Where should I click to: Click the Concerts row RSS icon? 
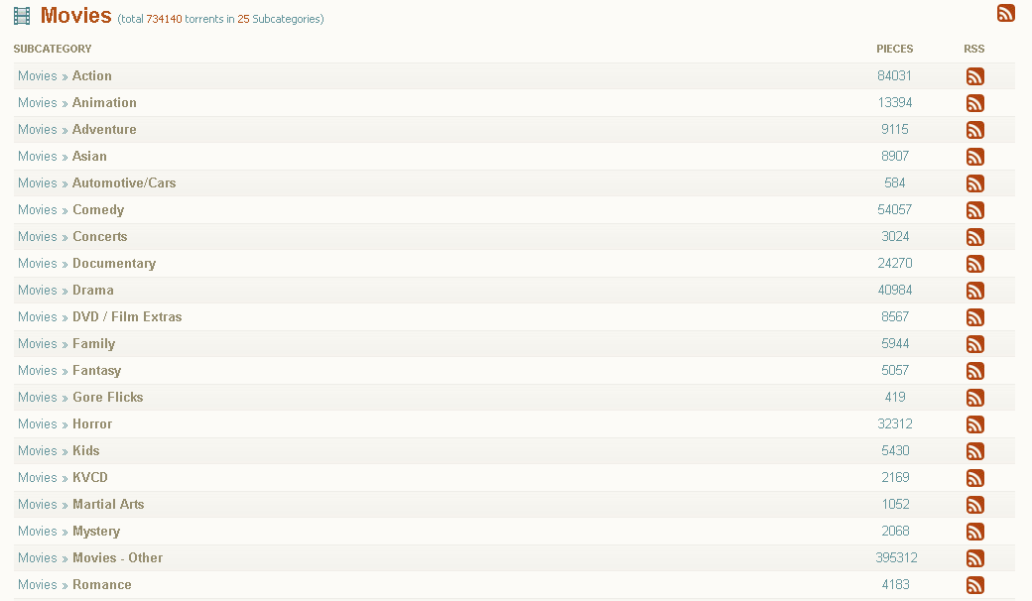tap(974, 237)
